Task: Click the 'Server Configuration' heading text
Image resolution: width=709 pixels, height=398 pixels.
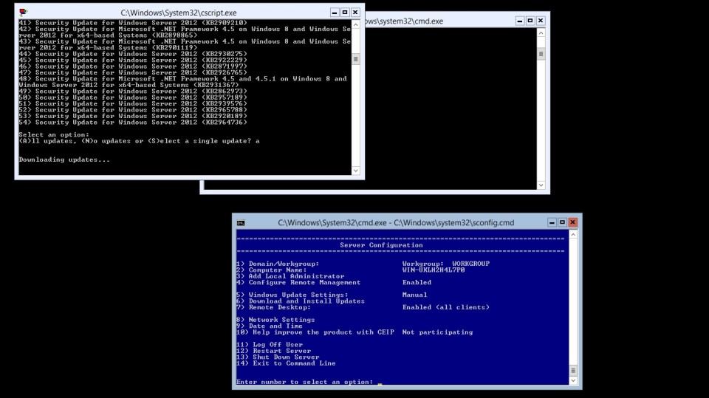Action: click(x=381, y=245)
